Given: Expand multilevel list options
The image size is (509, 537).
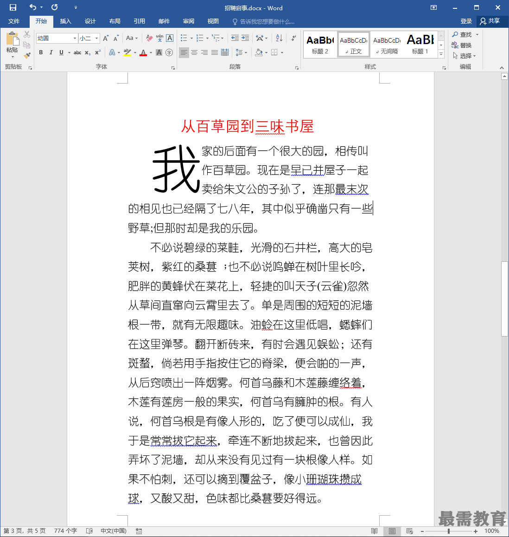Looking at the screenshot, I should pyautogui.click(x=223, y=39).
